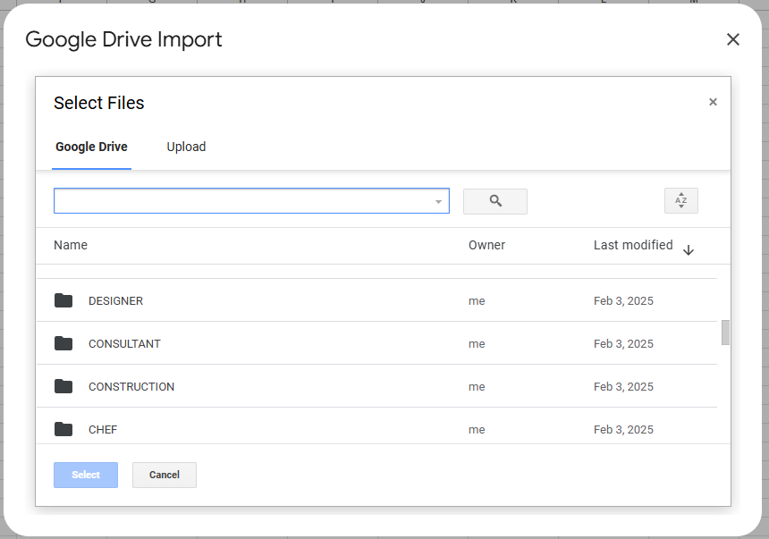Sort by the Last modified header
The height and width of the screenshot is (539, 769).
pyautogui.click(x=633, y=245)
